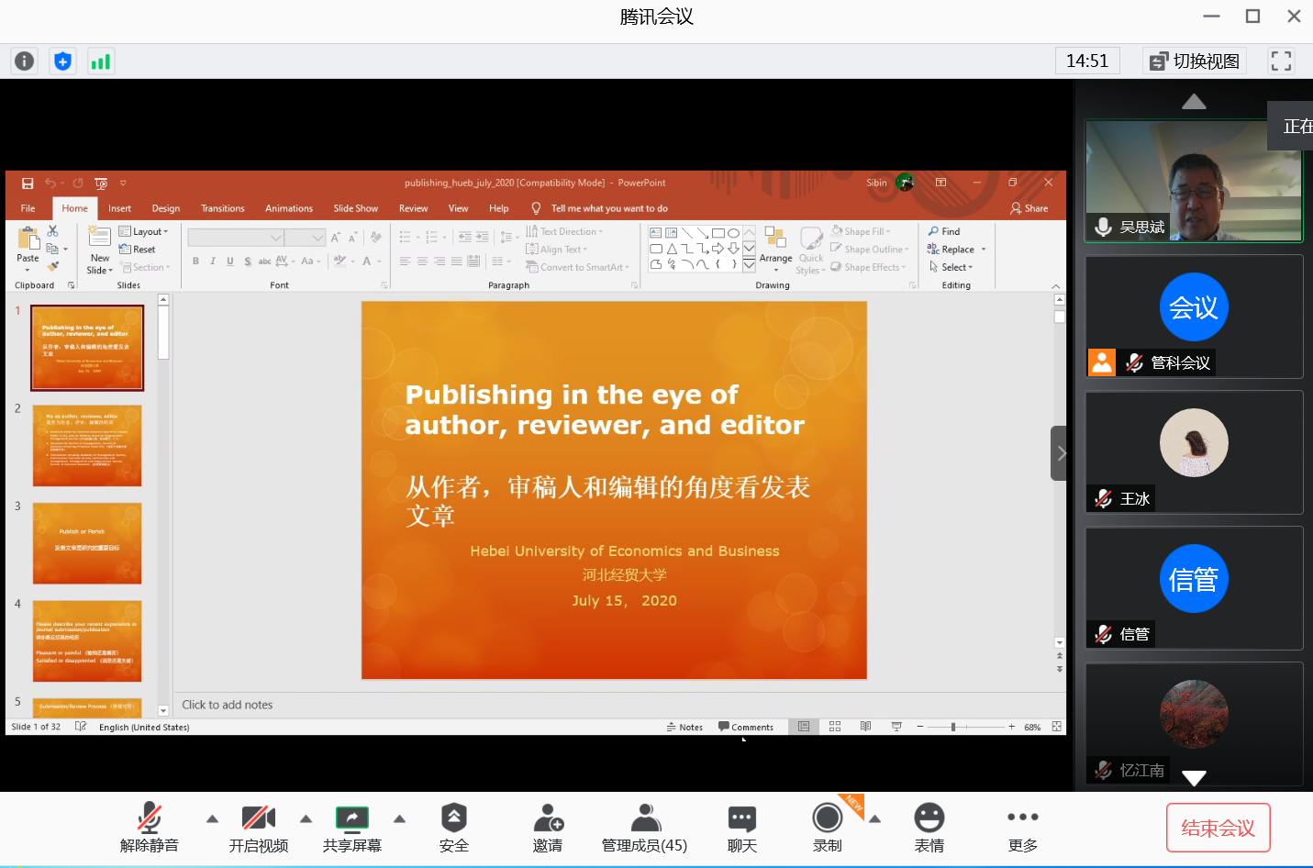Open the more (更多) menu
The height and width of the screenshot is (868, 1313).
point(1022,818)
